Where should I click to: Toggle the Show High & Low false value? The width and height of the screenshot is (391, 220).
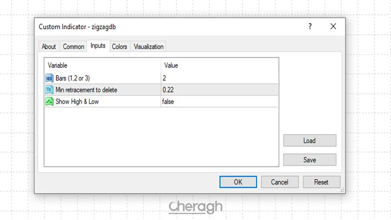(x=219, y=102)
